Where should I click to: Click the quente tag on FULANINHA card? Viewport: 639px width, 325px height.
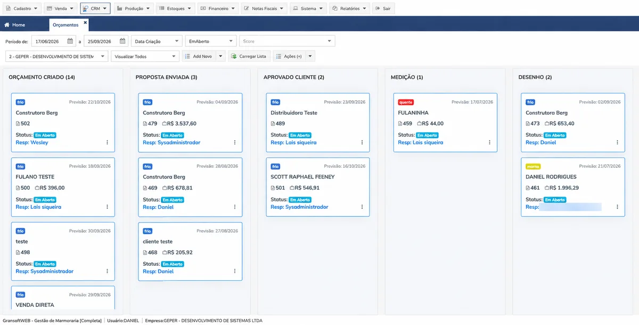point(406,102)
